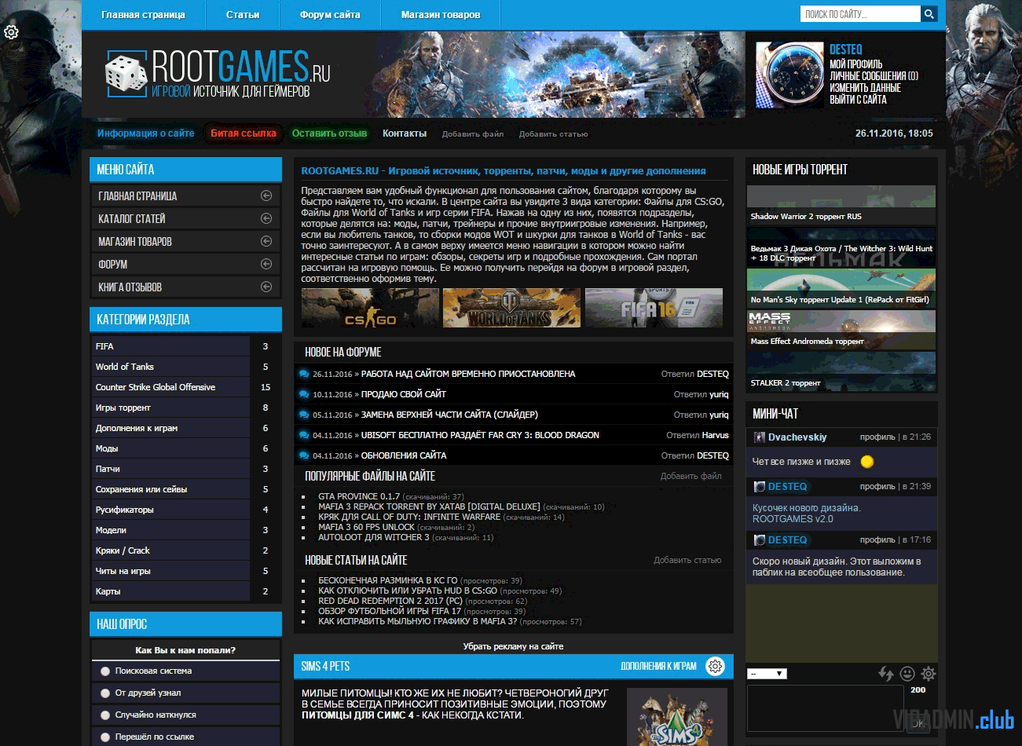The image size is (1022, 746).
Task: Open Личные сообщения link
Action: (x=874, y=76)
